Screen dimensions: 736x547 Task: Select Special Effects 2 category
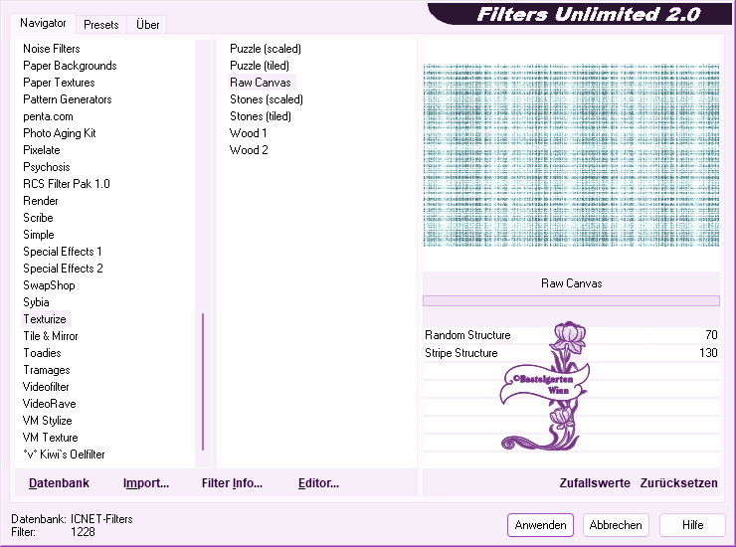coord(63,269)
